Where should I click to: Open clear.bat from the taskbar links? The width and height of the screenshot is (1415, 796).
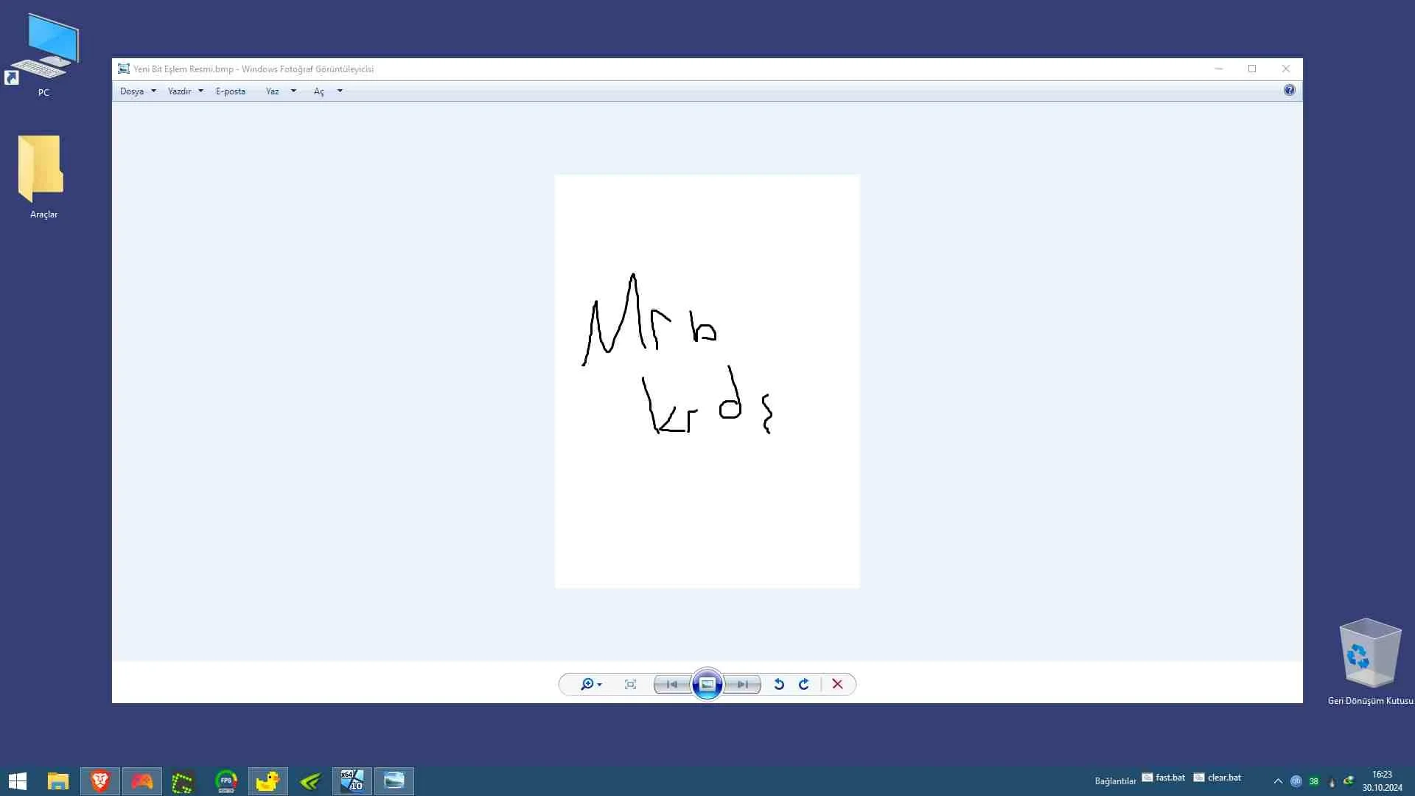[1217, 778]
